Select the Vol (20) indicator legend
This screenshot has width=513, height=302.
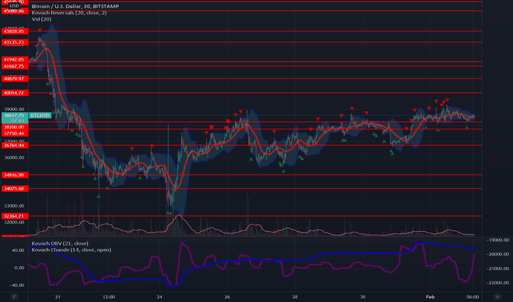pos(41,19)
